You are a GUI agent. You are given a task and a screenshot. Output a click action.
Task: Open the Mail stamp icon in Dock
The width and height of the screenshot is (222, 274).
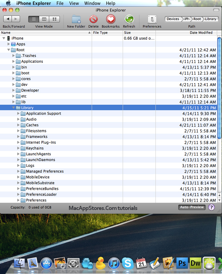tap(32, 263)
